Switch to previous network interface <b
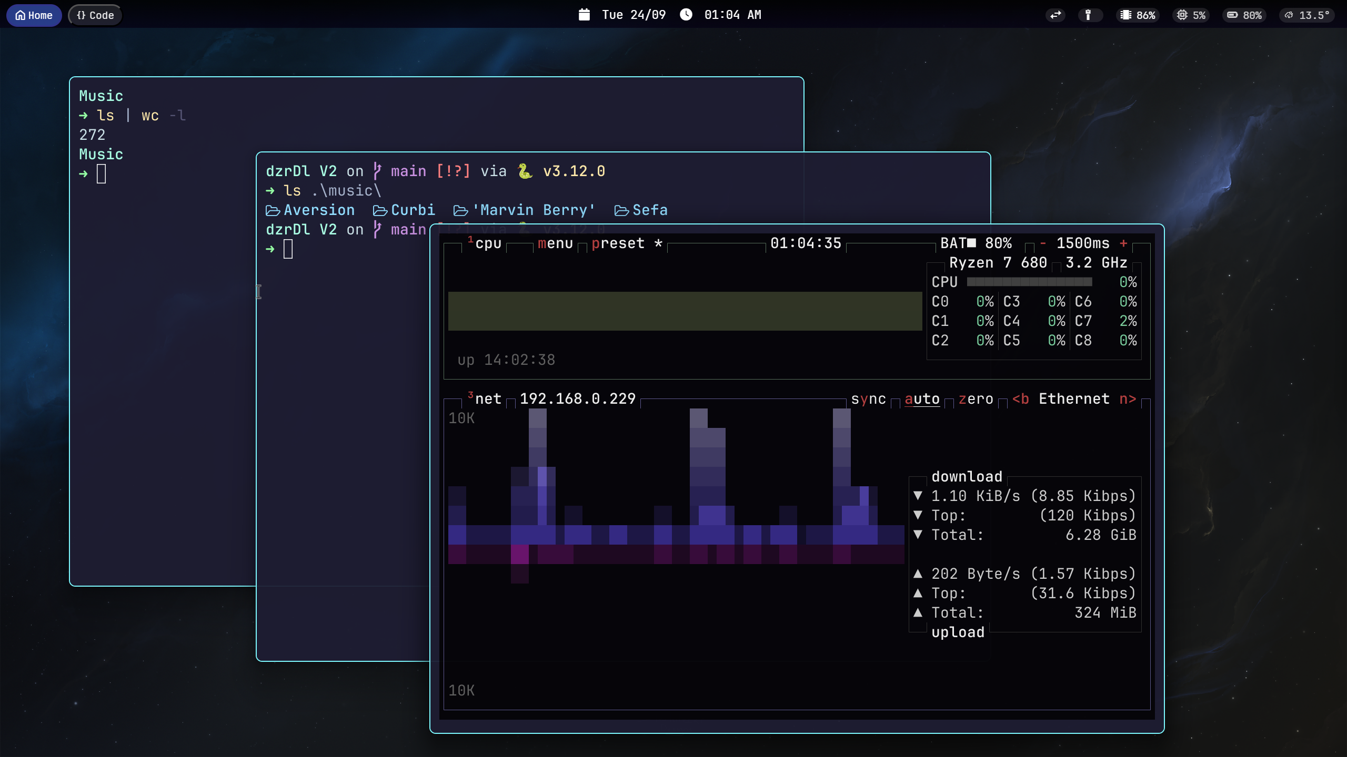Image resolution: width=1347 pixels, height=757 pixels. tap(1020, 399)
